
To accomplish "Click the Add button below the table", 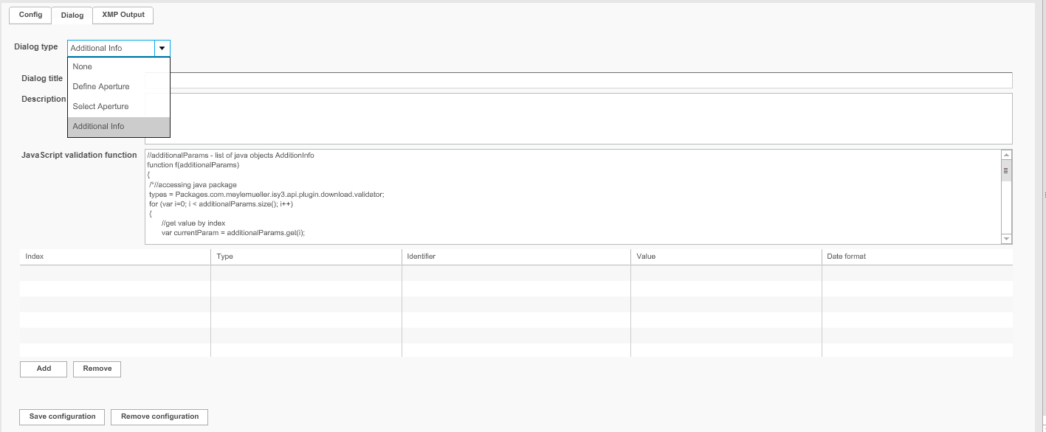I will 43,369.
